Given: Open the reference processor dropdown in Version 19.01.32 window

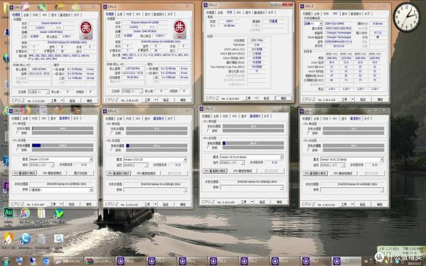Looking at the screenshot, I should (x=352, y=190).
